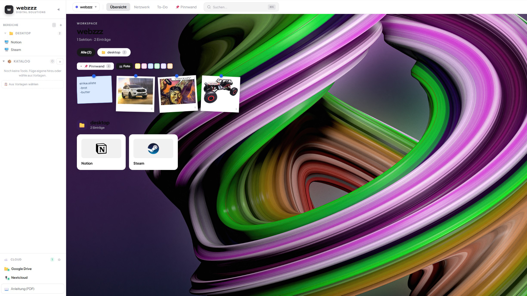
Task: Collapse the sidebar with the arrow icon
Action: (58, 10)
